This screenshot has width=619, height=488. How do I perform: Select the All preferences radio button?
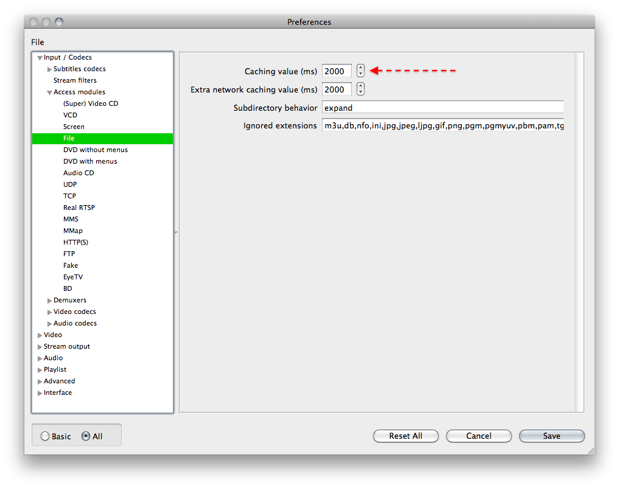86,436
